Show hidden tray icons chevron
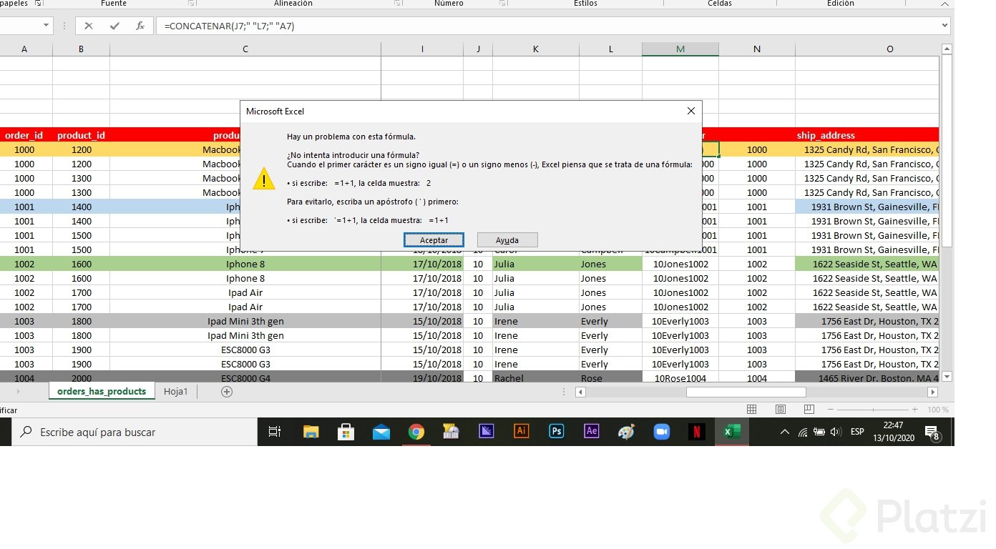The width and height of the screenshot is (996, 549). [785, 432]
